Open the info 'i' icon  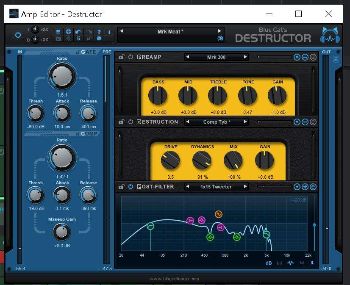(109, 32)
